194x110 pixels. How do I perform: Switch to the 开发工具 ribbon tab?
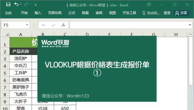click(x=129, y=13)
